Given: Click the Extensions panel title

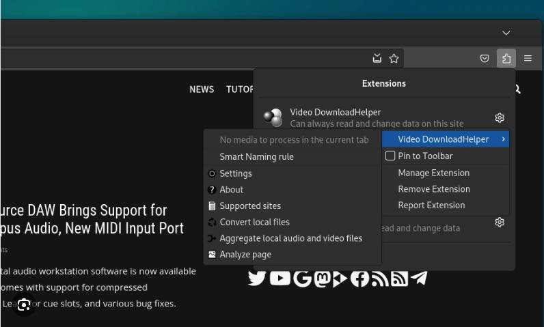Looking at the screenshot, I should point(383,83).
